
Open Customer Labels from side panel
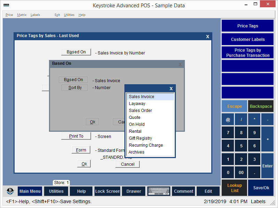(247, 40)
